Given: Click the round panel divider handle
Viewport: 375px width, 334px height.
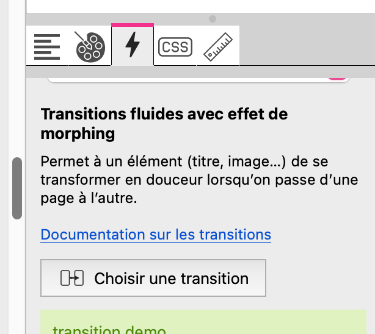Looking at the screenshot, I should click(x=213, y=19).
